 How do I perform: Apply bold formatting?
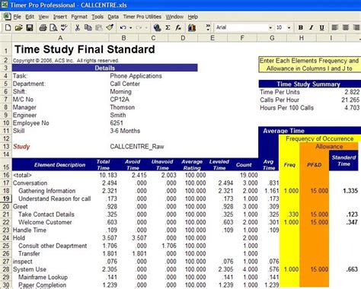point(301,27)
